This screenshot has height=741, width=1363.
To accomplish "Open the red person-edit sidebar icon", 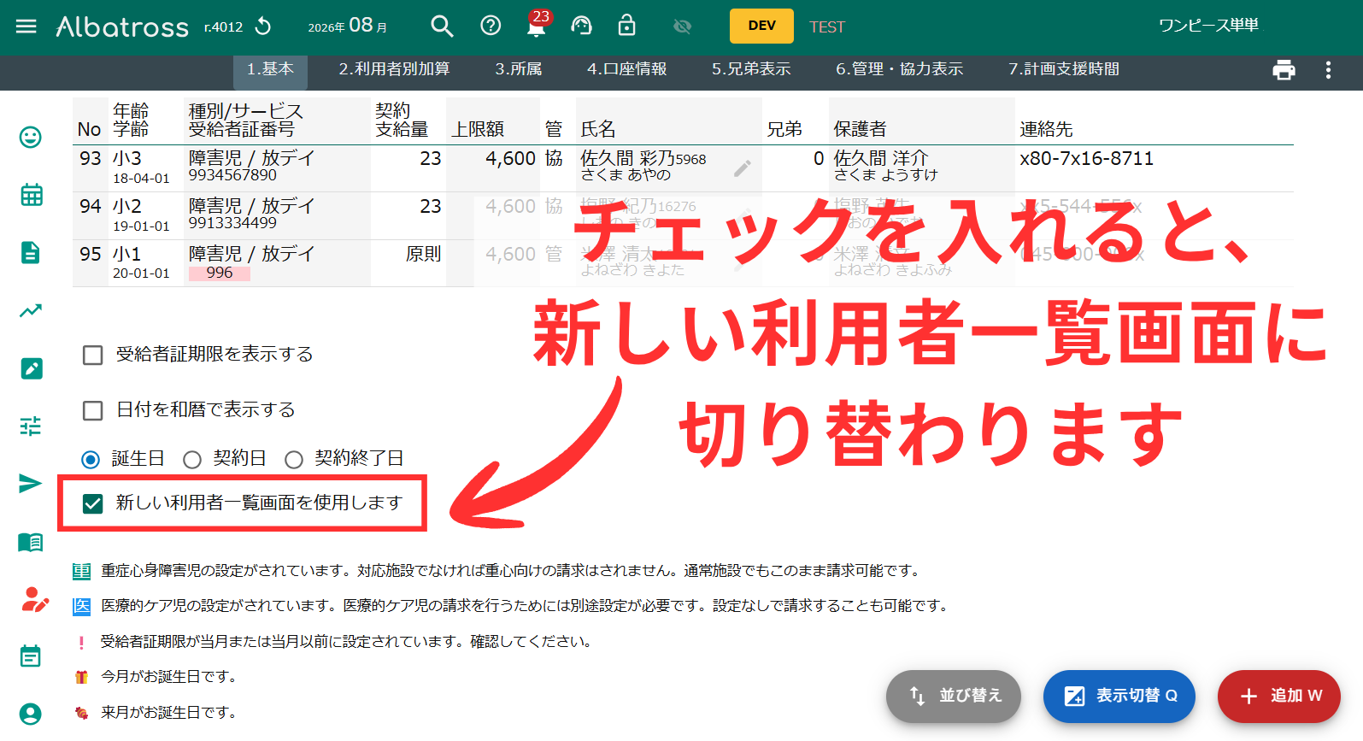I will (34, 600).
